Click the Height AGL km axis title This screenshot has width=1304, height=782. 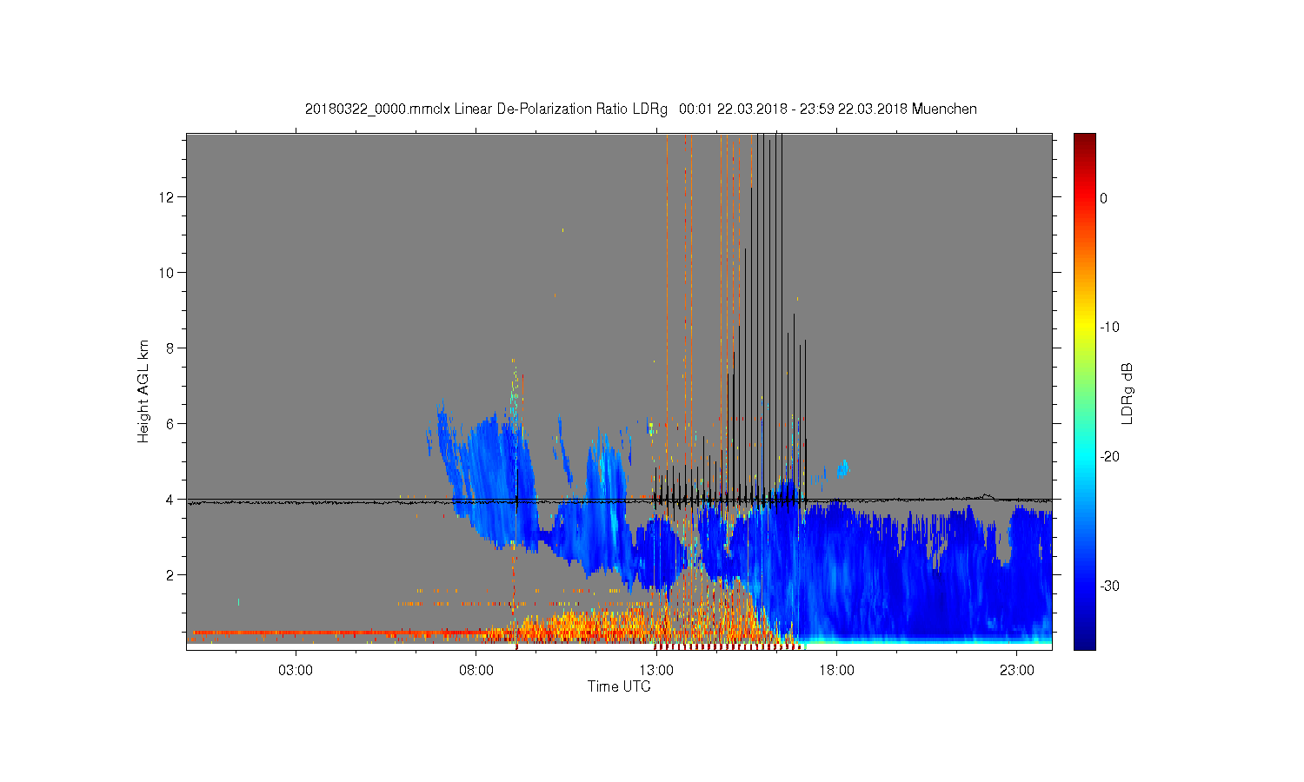point(143,391)
